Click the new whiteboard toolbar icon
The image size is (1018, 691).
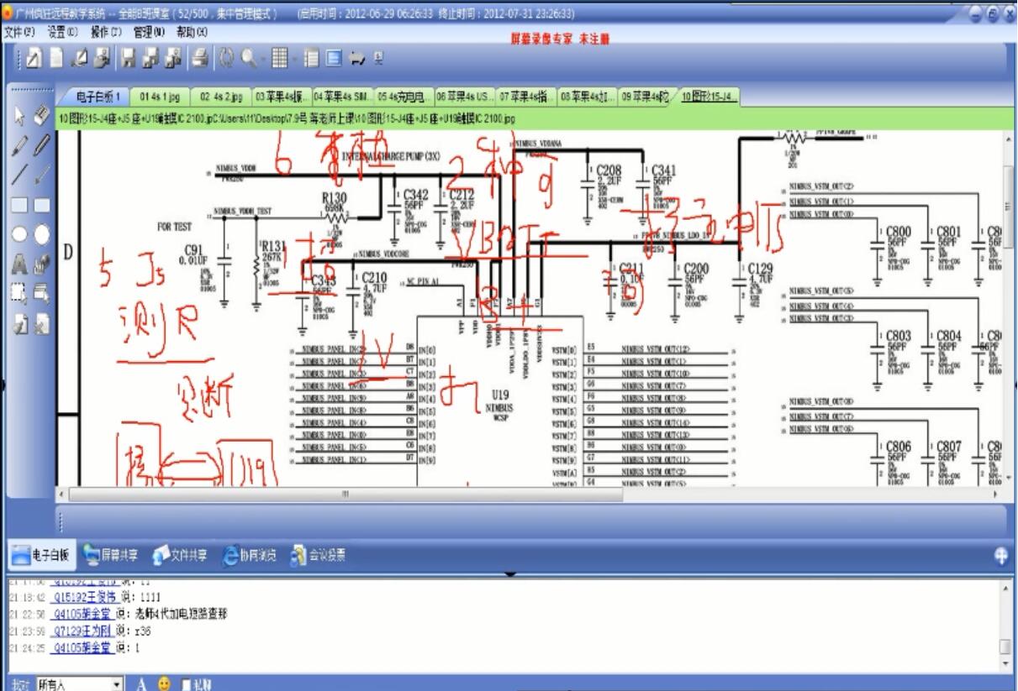[34, 59]
